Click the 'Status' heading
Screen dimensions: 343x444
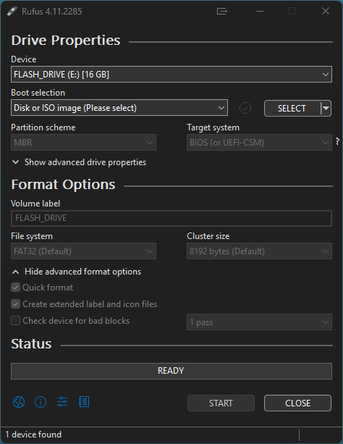pyautogui.click(x=31, y=344)
